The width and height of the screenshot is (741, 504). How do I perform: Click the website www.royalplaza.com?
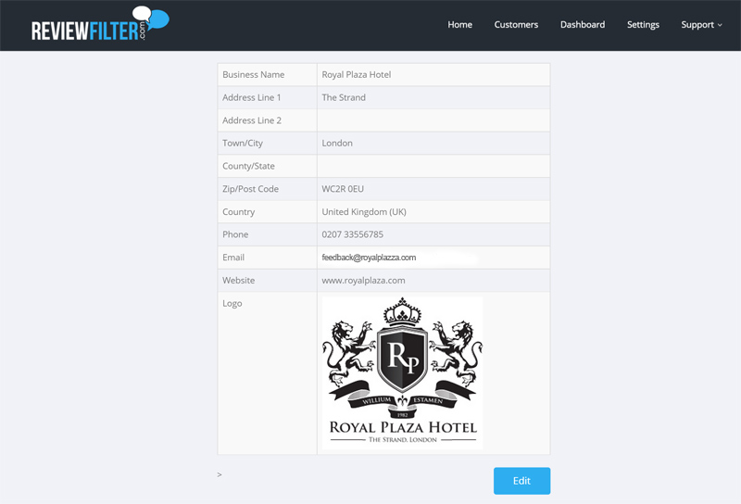click(x=363, y=281)
